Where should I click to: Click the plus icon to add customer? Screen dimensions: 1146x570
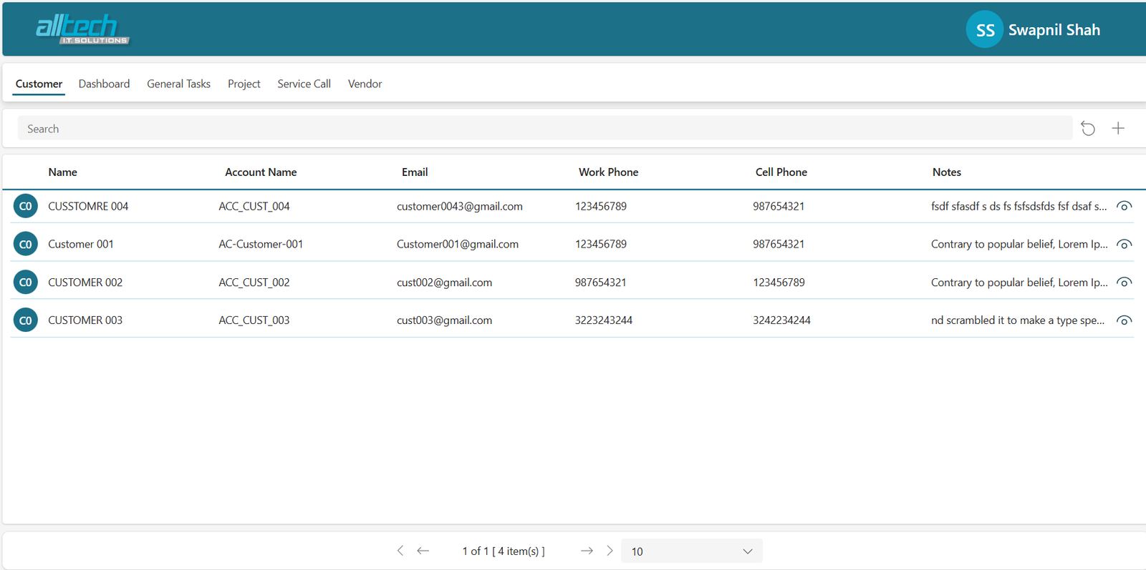pyautogui.click(x=1118, y=129)
